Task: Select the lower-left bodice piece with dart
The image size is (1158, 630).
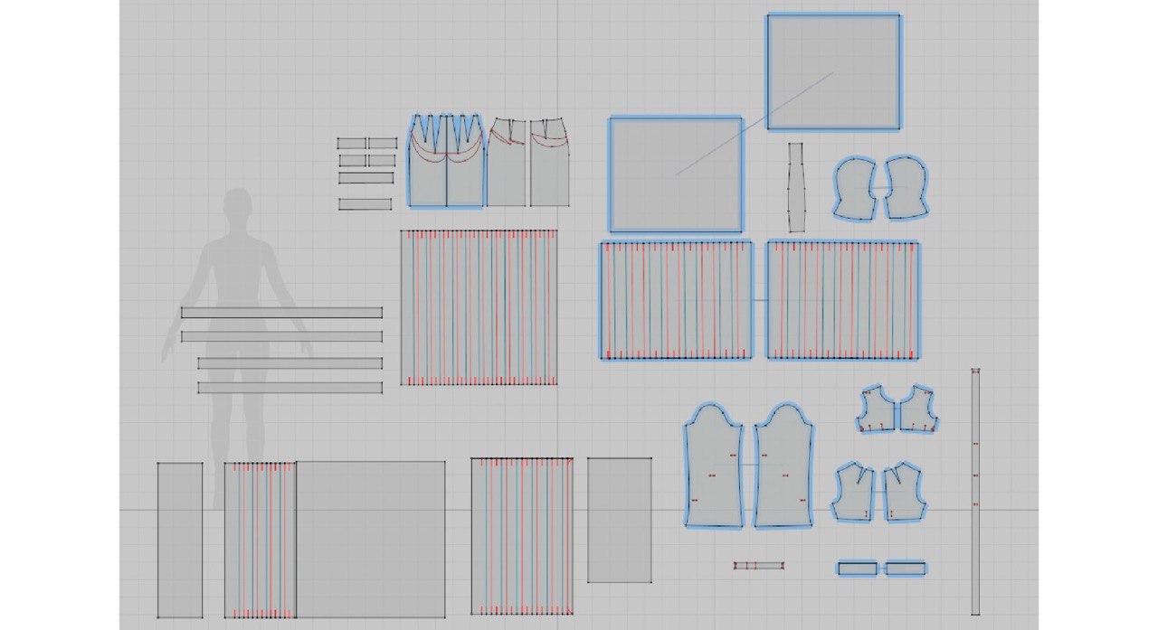Action: pyautogui.click(x=854, y=492)
